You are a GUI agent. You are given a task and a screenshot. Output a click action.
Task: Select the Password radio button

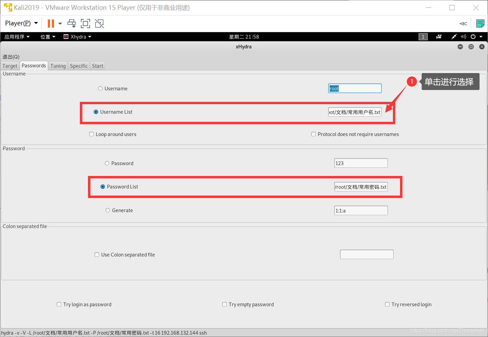107,163
